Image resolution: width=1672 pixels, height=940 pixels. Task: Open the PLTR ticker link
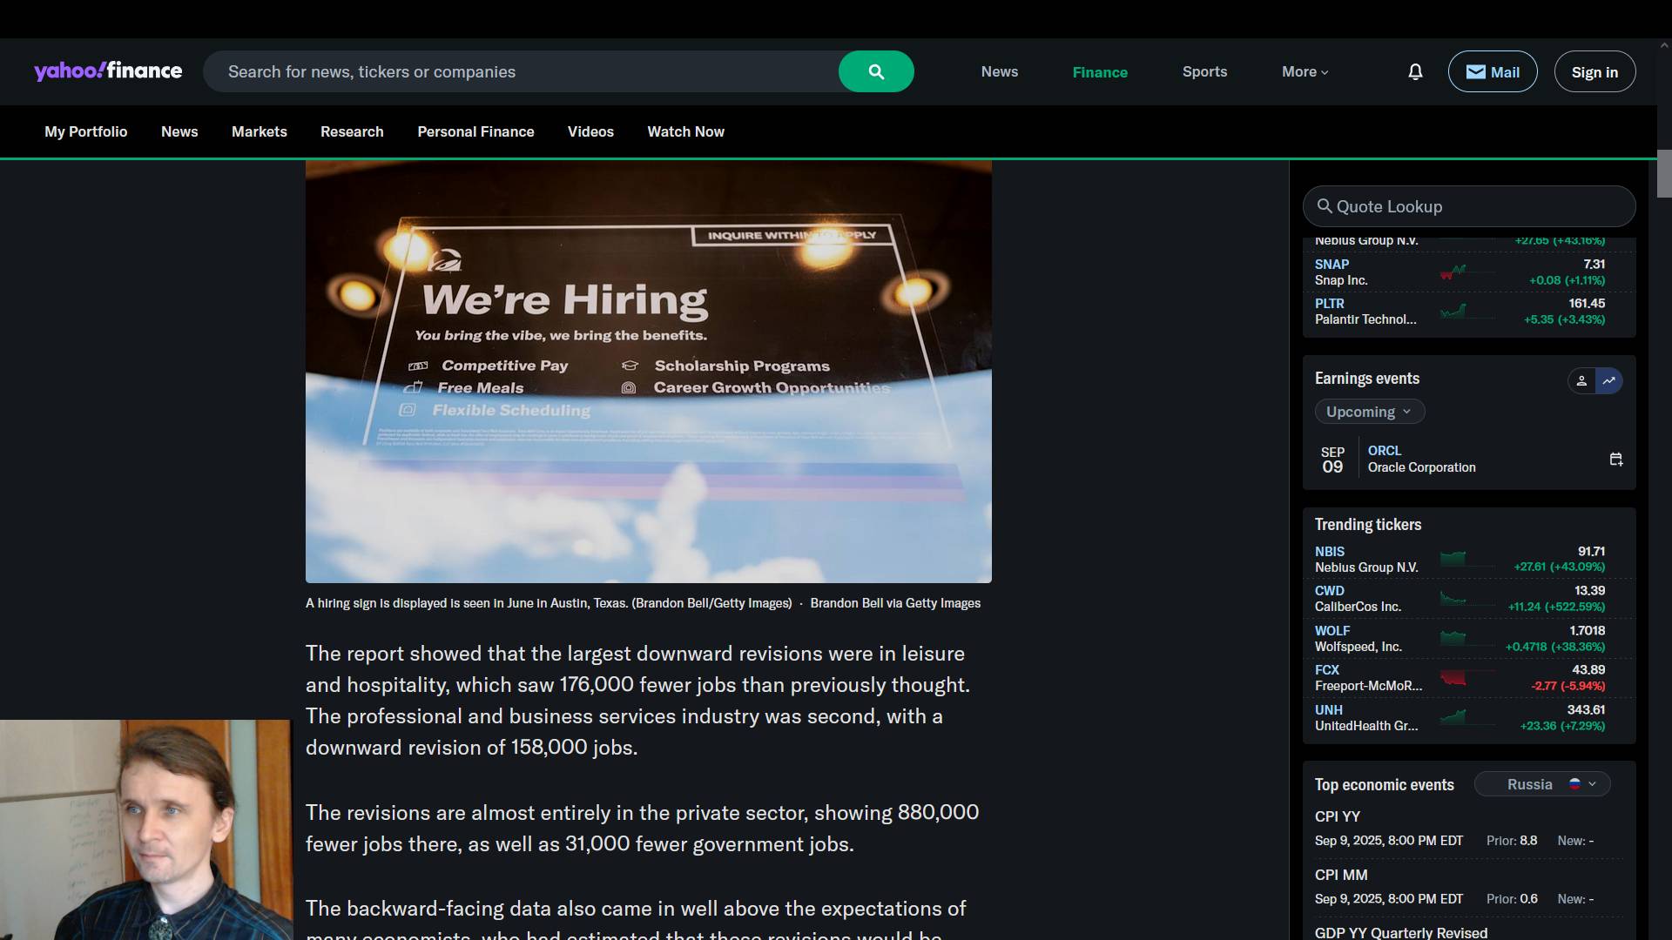pos(1329,304)
